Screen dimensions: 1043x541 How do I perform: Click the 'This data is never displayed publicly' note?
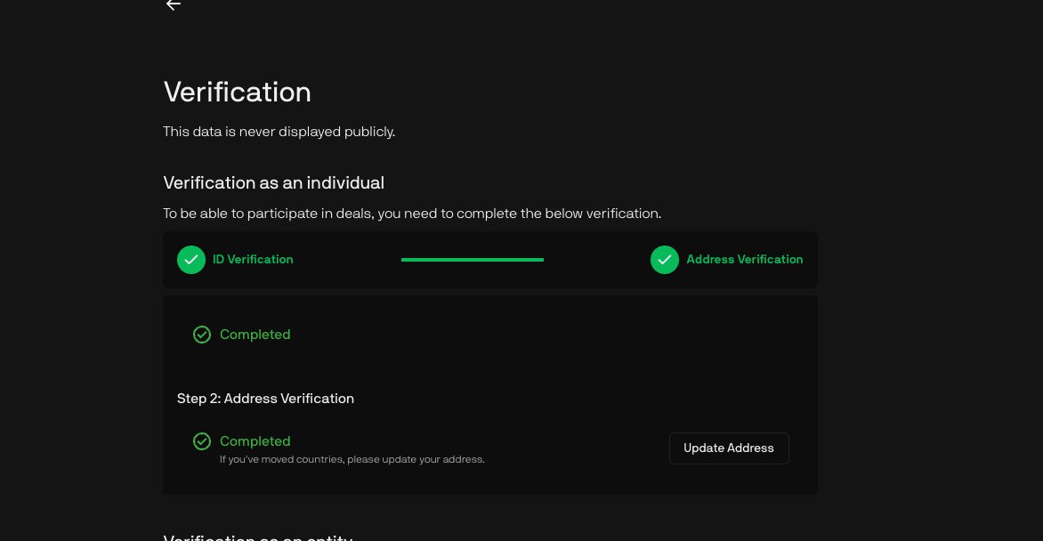[279, 132]
